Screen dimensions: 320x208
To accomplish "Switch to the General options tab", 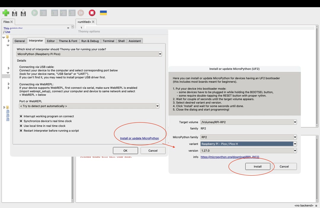I will click(20, 41).
